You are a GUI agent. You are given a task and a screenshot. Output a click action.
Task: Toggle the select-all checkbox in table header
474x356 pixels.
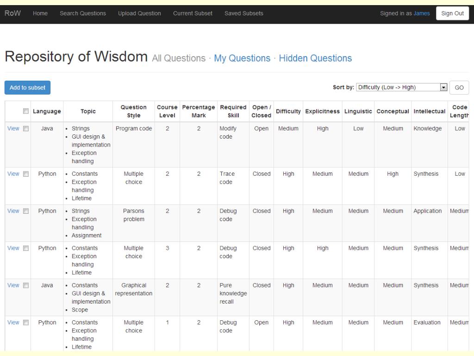26,111
